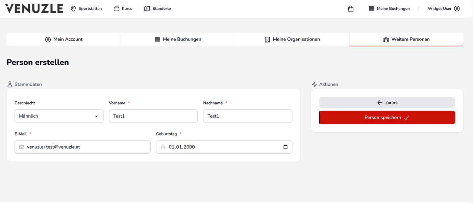Switch to the Mein Account tab
Viewport: 473px width, 203px height.
tap(64, 40)
